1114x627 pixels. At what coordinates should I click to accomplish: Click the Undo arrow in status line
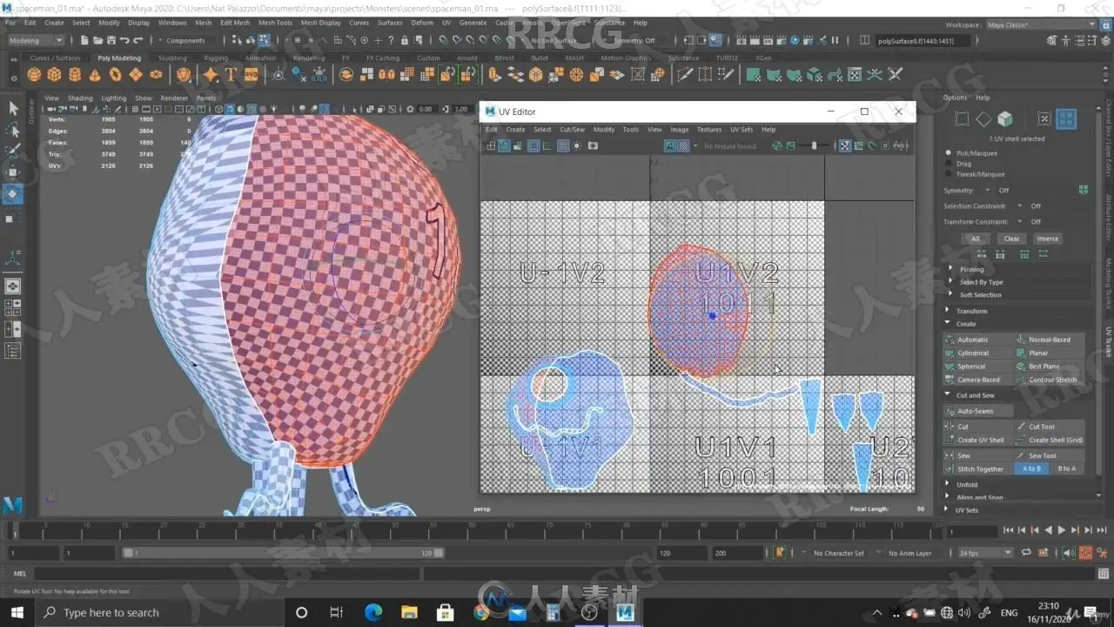(126, 40)
